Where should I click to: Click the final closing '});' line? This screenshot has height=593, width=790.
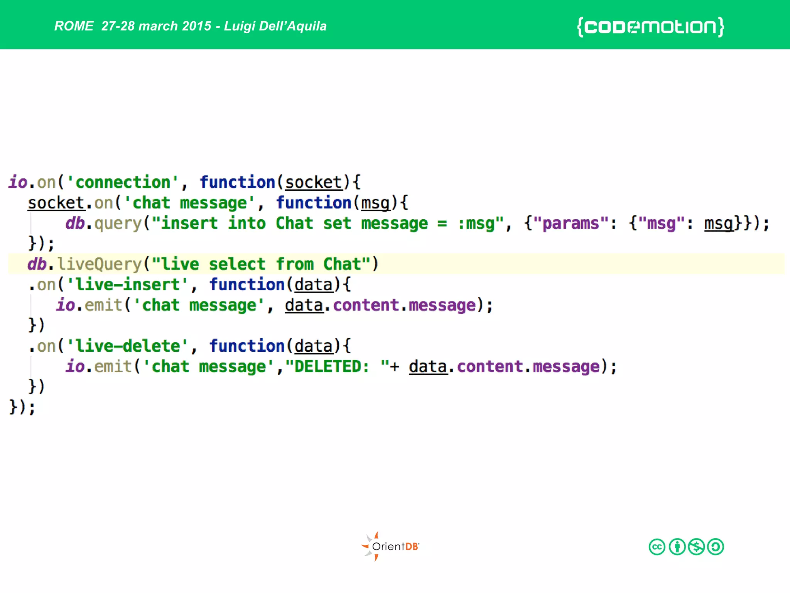tap(22, 407)
